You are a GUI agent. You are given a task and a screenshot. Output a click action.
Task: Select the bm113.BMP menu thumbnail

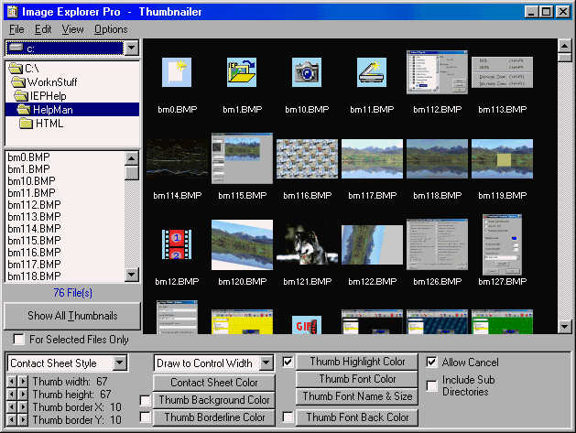pos(502,72)
